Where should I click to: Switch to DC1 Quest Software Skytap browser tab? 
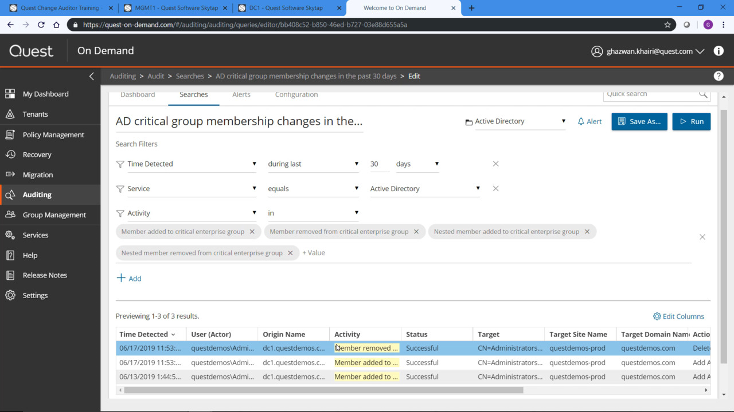[289, 8]
